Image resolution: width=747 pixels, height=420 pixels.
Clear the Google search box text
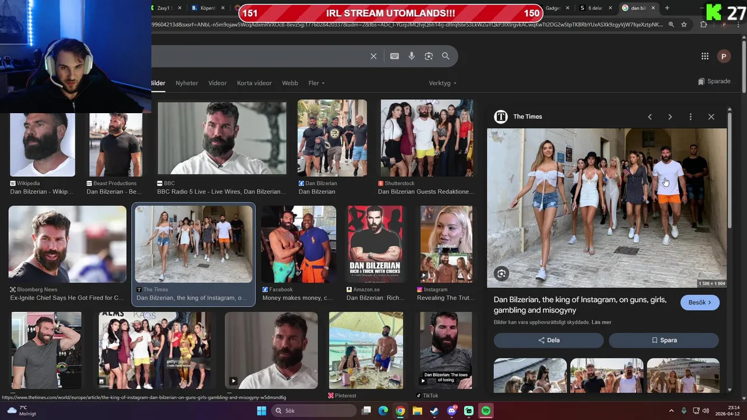pyautogui.click(x=373, y=56)
